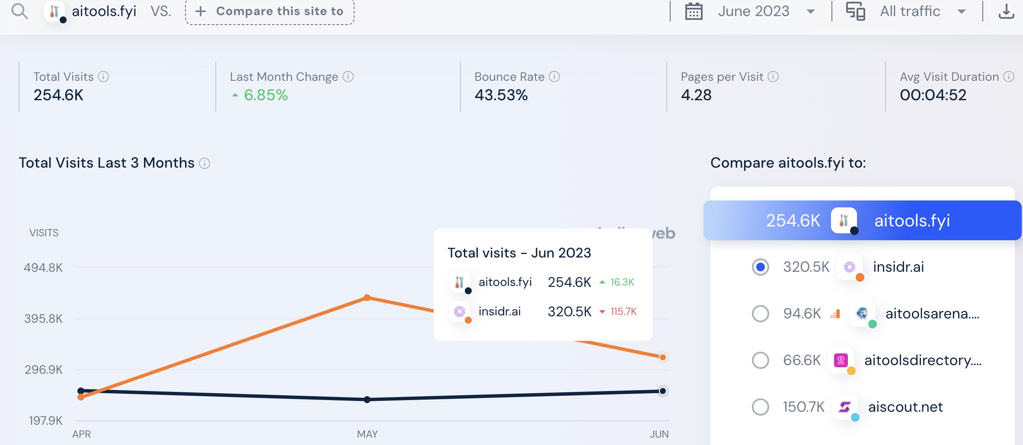Click the 150.7K visits value for aiscout.net
Image resolution: width=1023 pixels, height=445 pixels.
803,407
